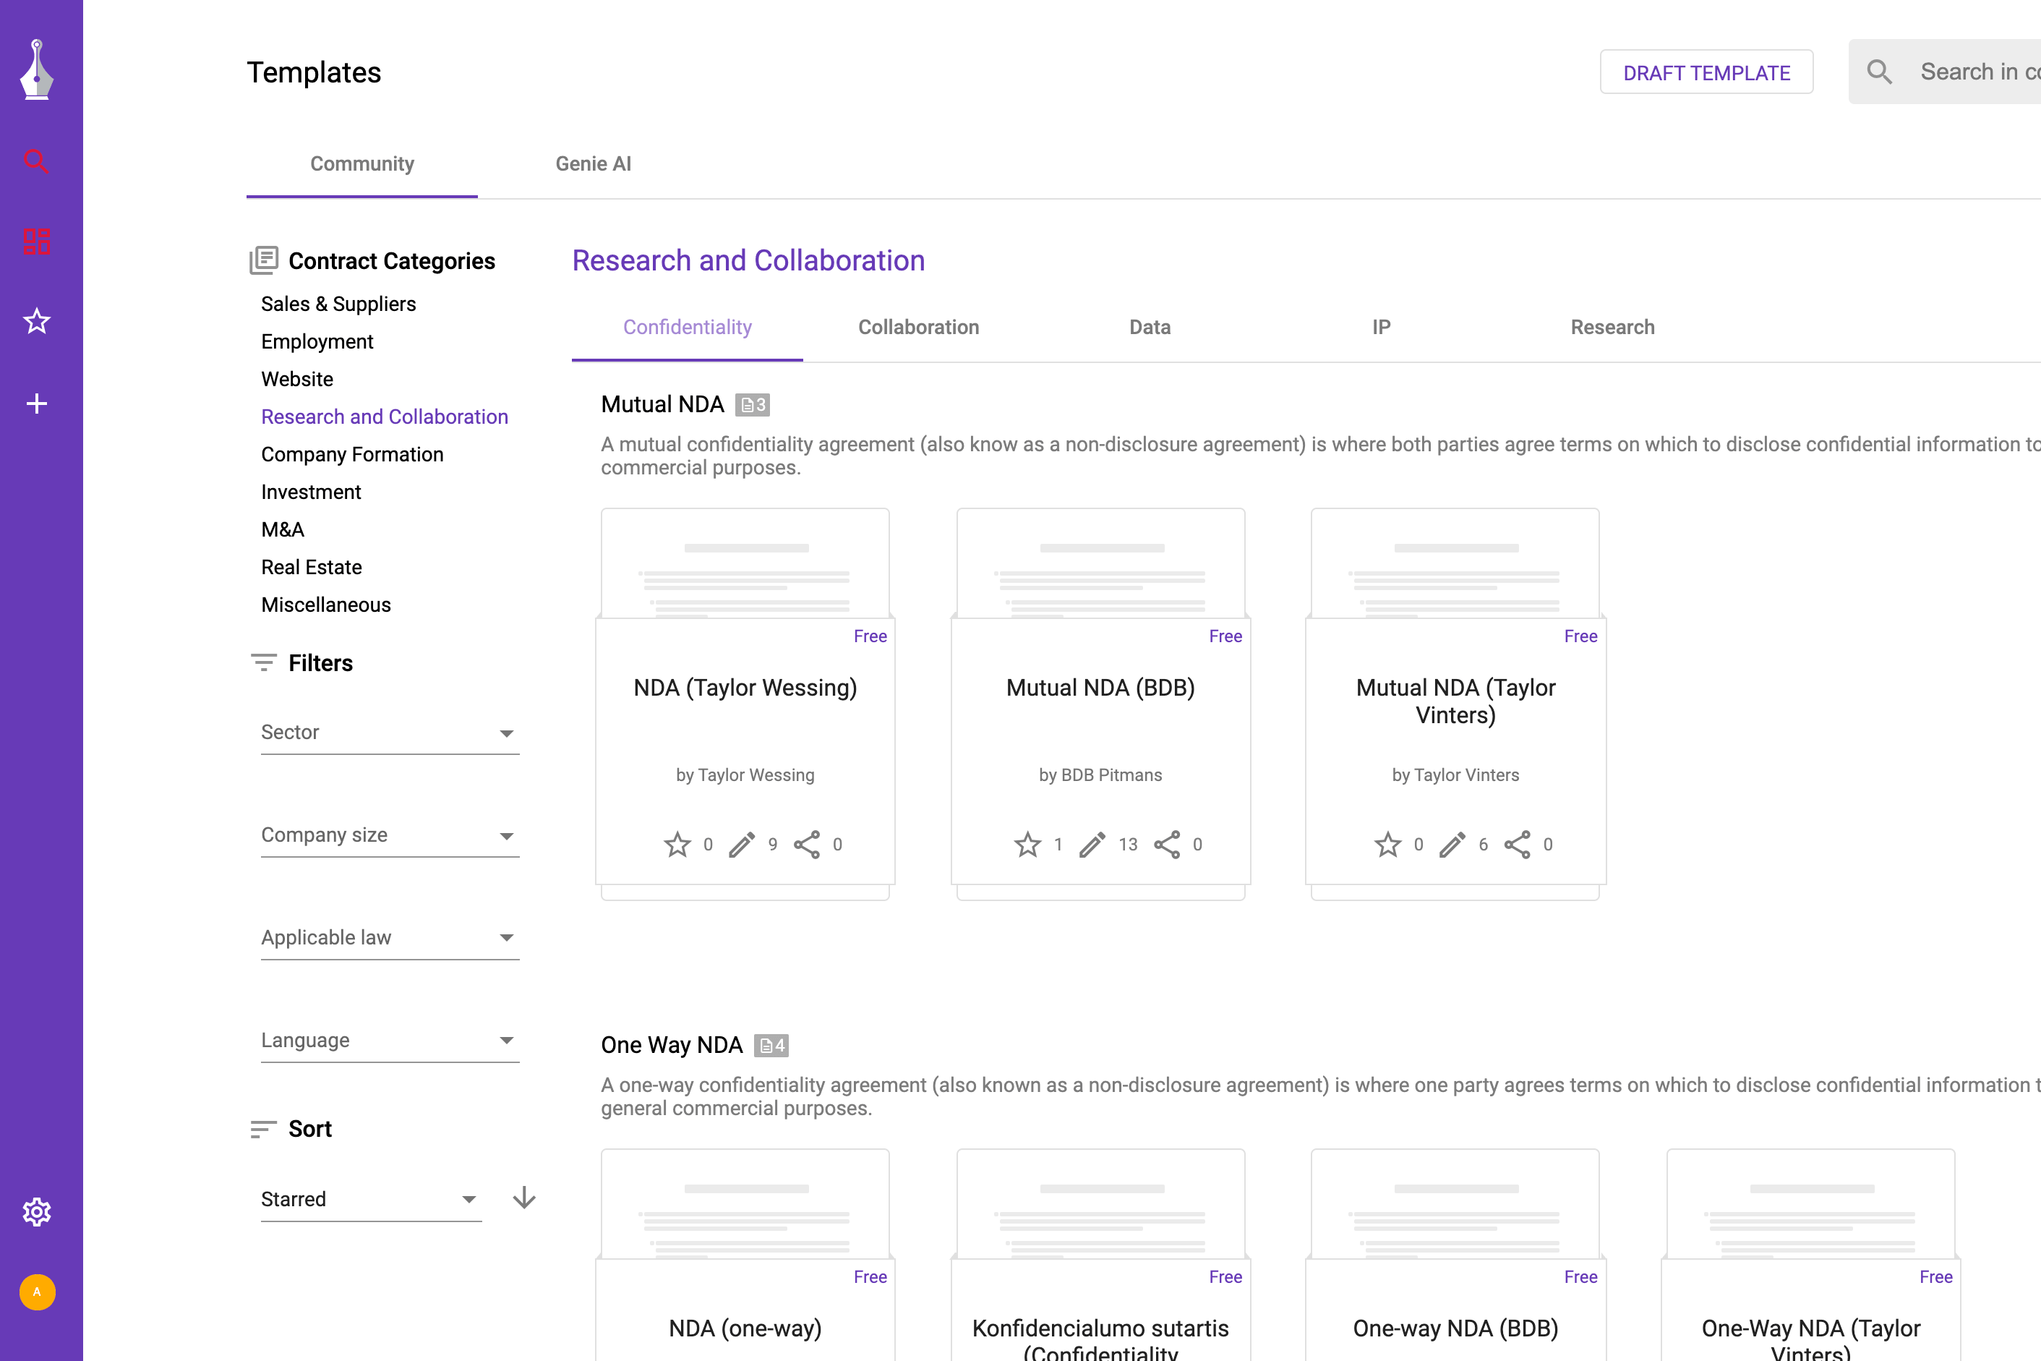Open the dashboard grid icon in sidebar

[x=36, y=242]
